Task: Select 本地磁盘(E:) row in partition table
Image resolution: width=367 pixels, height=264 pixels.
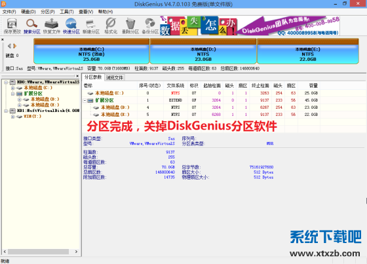Action: [202, 115]
